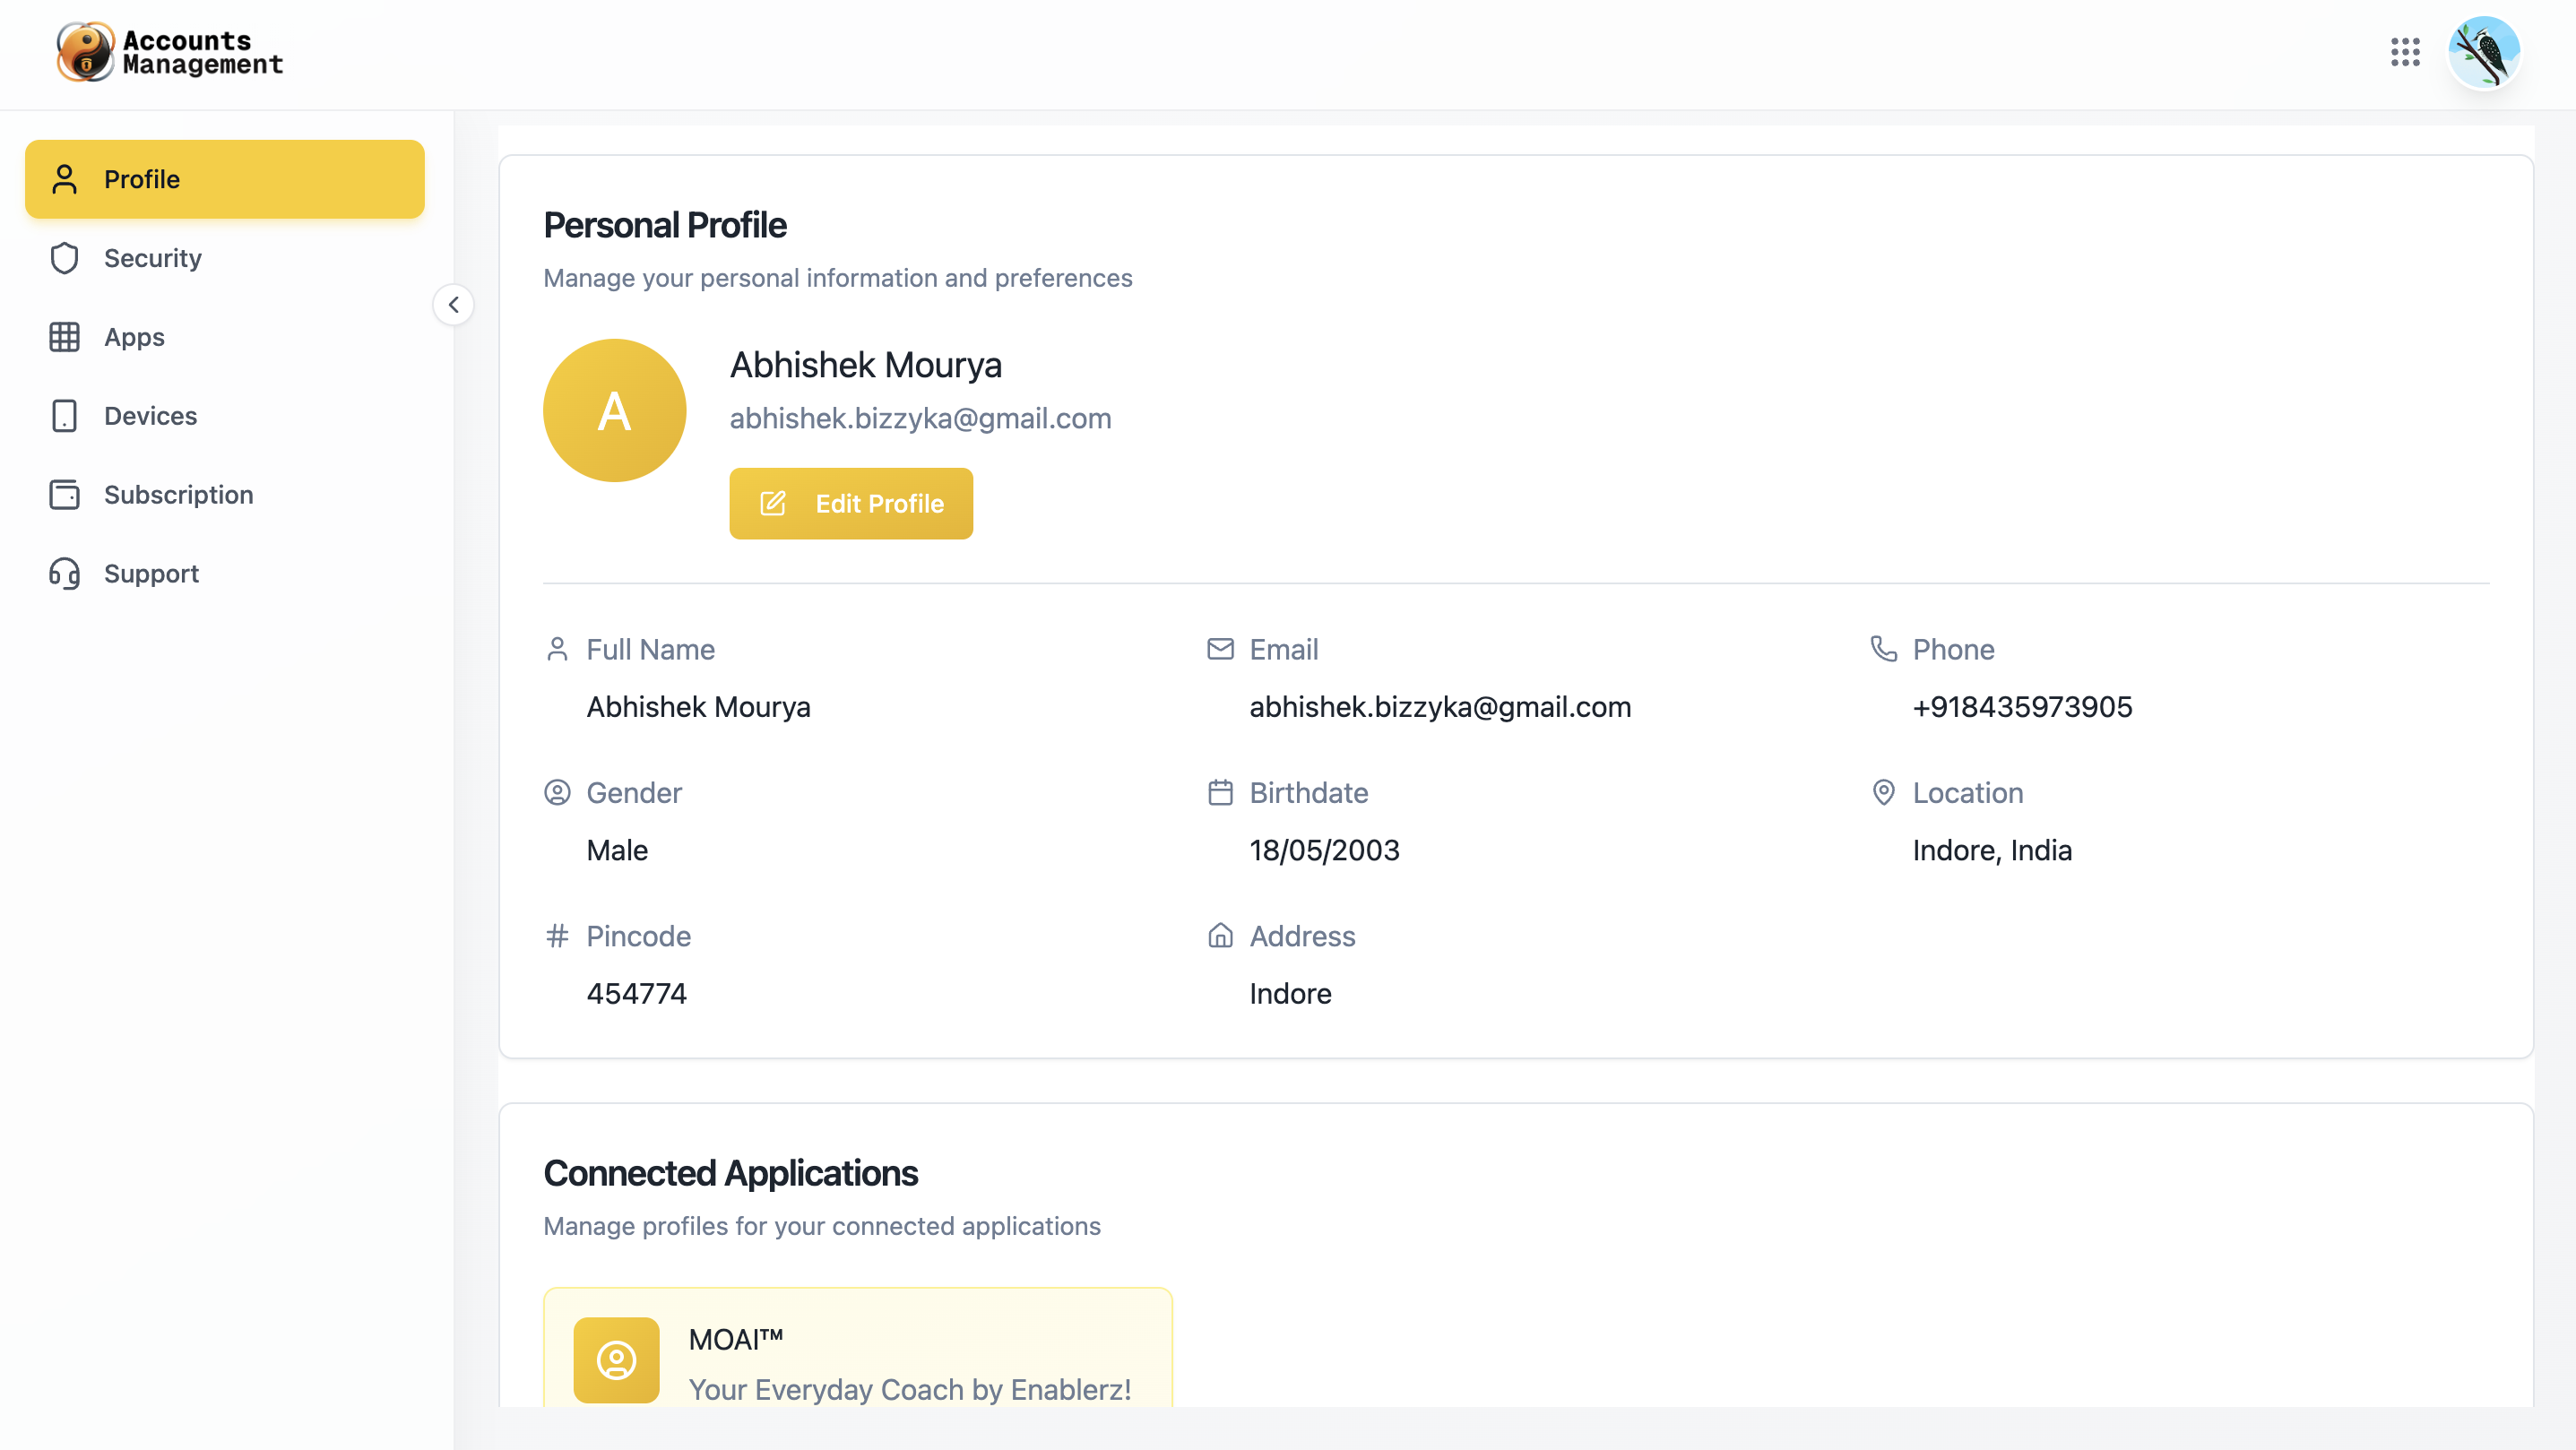The image size is (2576, 1450).
Task: Collapse the sidebar with the chevron
Action: click(x=453, y=305)
